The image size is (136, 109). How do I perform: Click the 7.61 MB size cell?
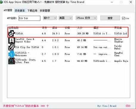coord(82,54)
